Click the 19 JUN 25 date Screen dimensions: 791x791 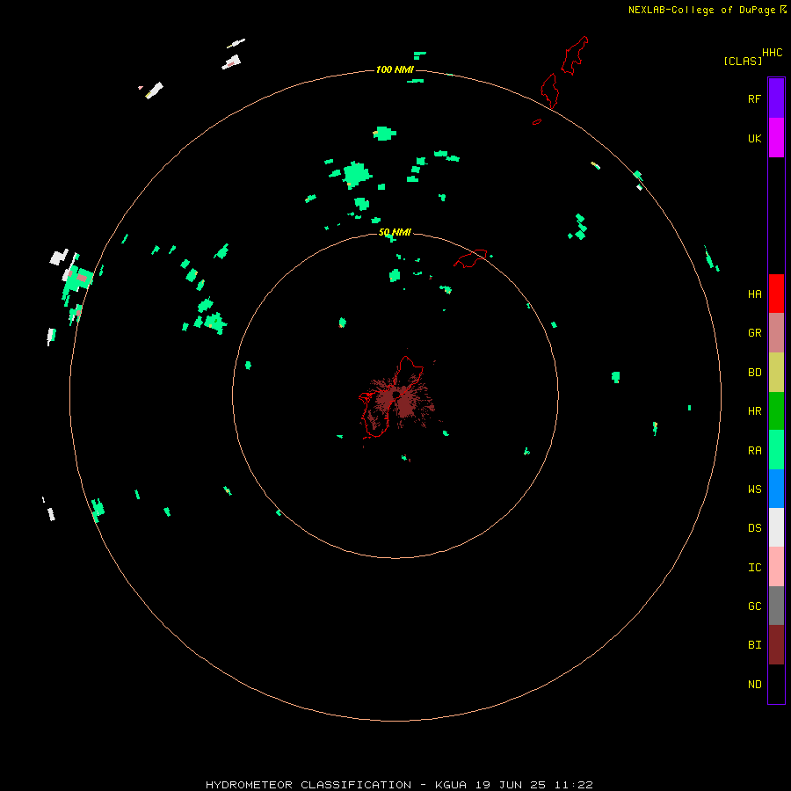point(511,785)
